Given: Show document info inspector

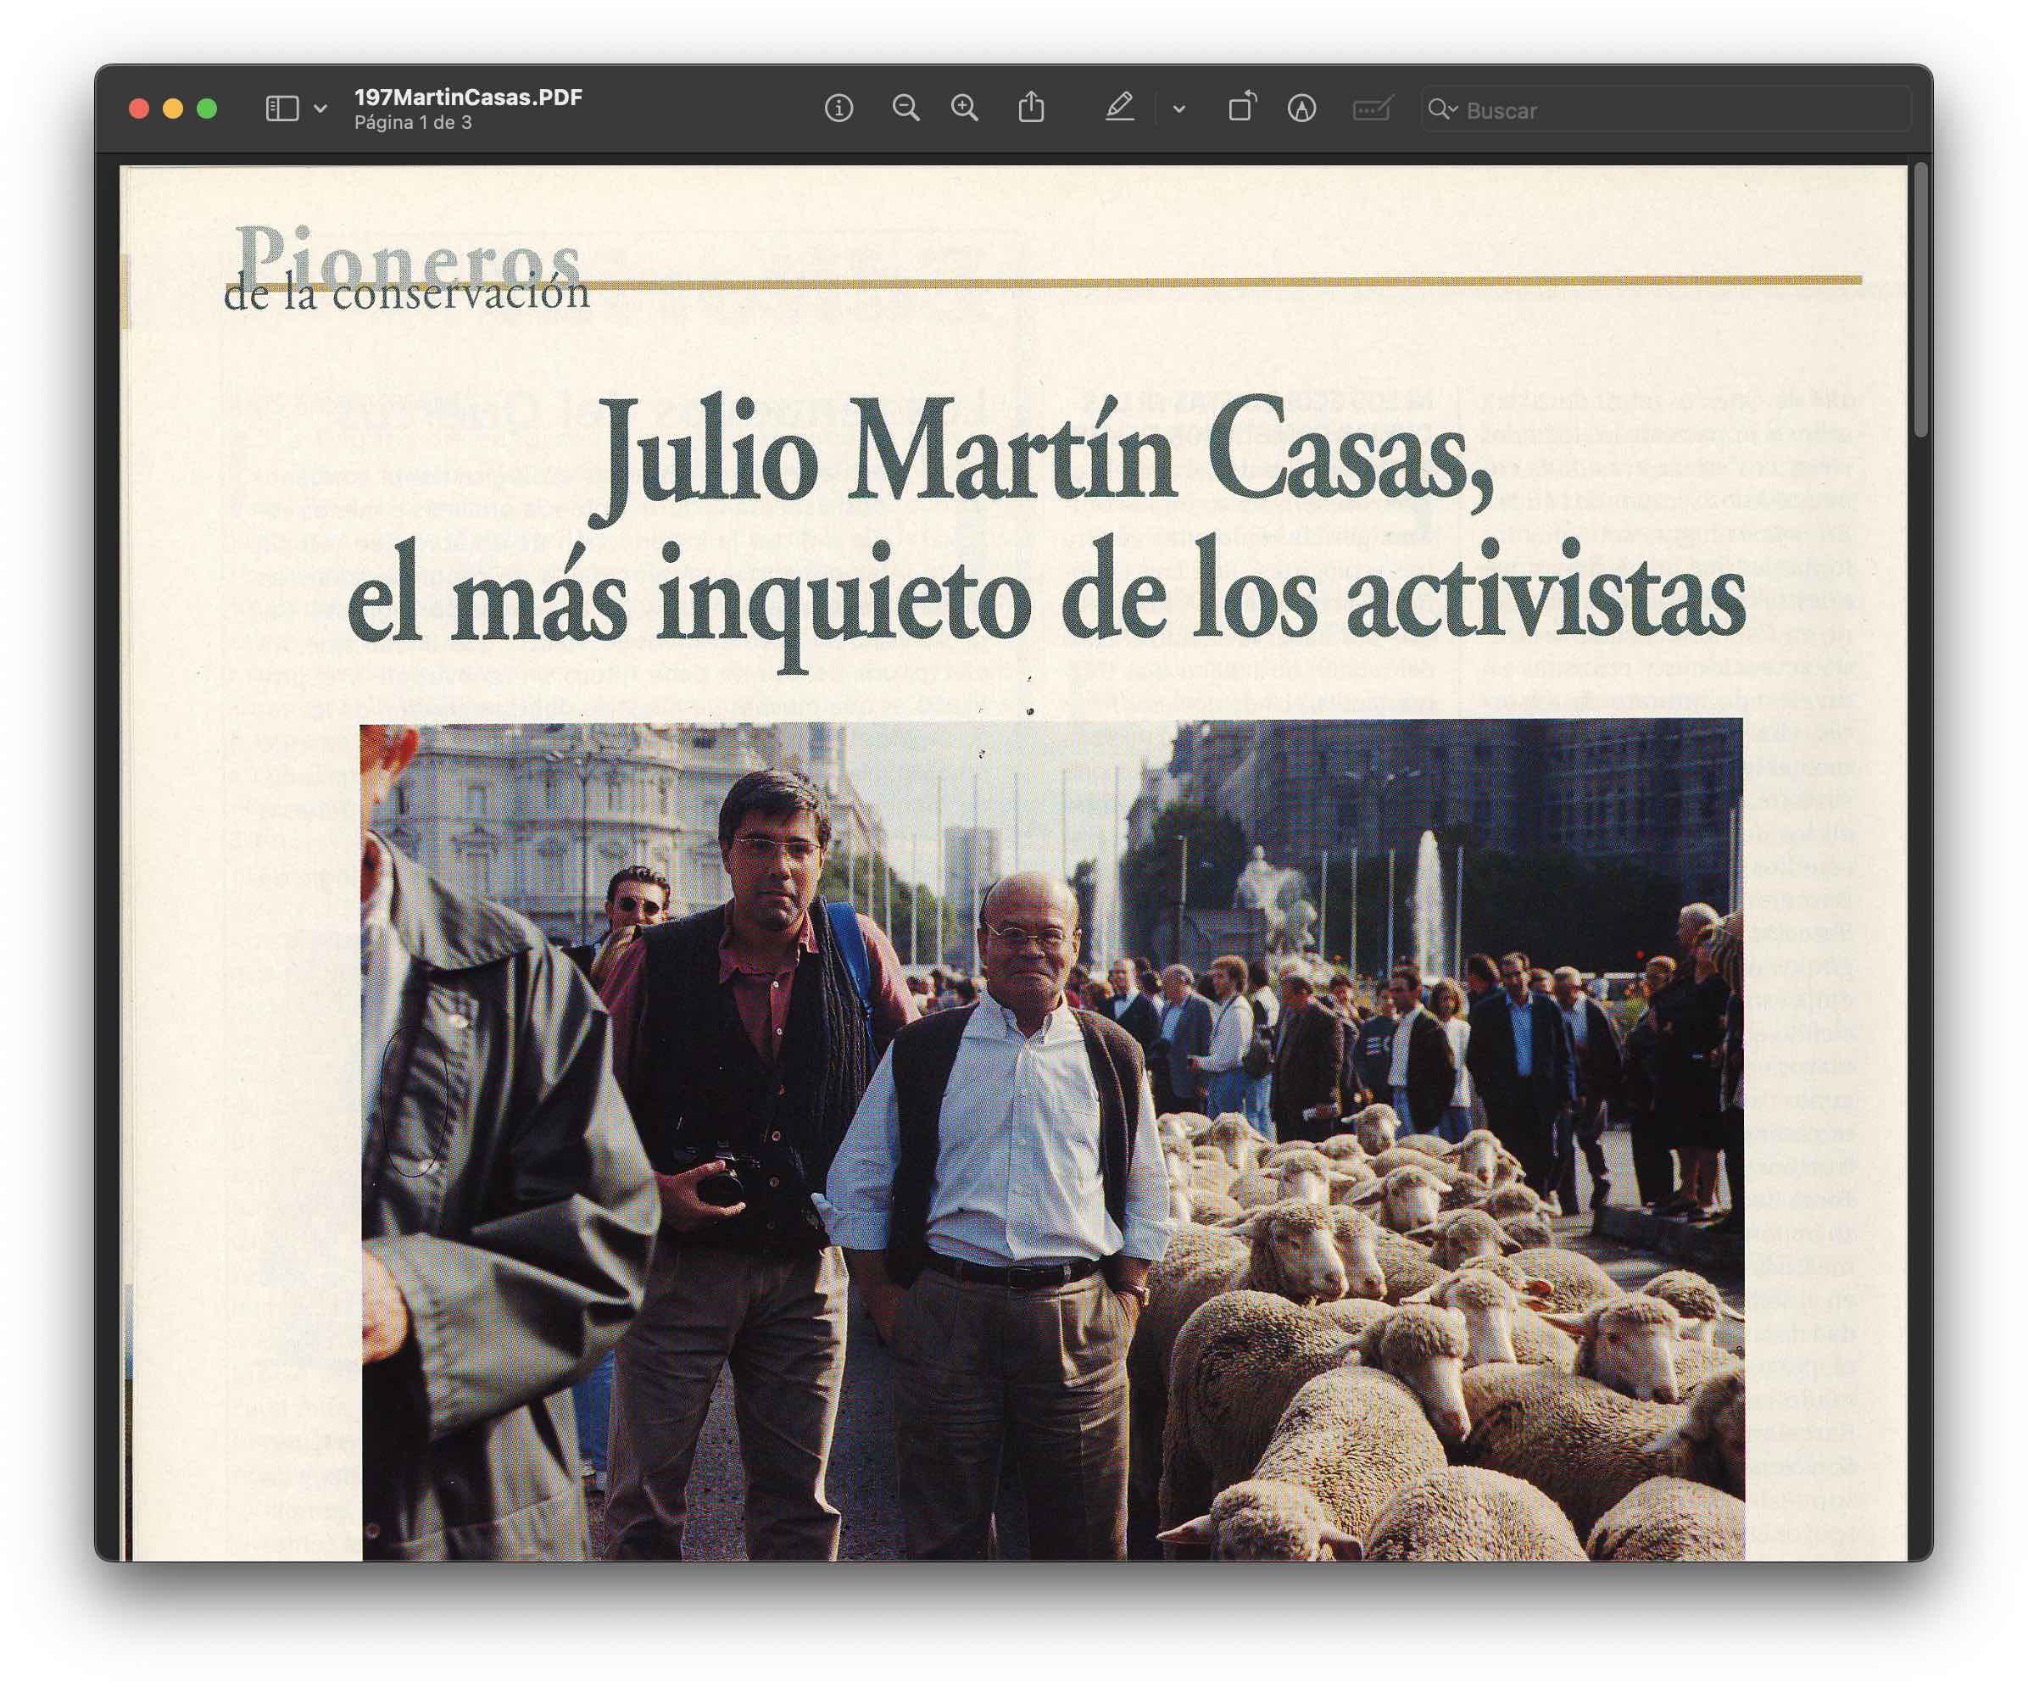Looking at the screenshot, I should 838,109.
